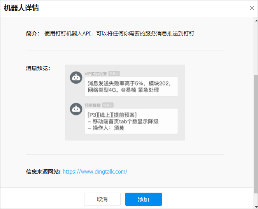Click the empty scrollbar track above the thumb
This screenshot has height=209, width=258.
coord(256,49)
